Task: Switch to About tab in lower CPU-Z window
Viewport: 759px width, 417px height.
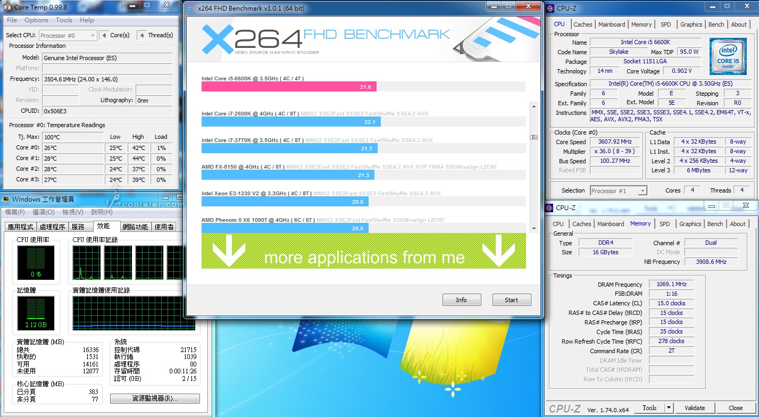Action: coord(737,224)
